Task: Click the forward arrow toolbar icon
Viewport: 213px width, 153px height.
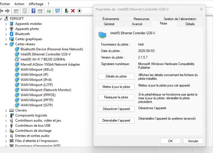Action: point(7,11)
